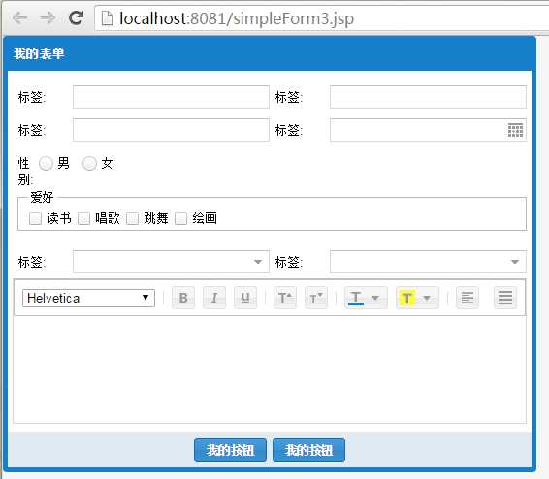The image size is (549, 479).
Task: Click the 爱好 fieldset legend
Action: coord(42,198)
